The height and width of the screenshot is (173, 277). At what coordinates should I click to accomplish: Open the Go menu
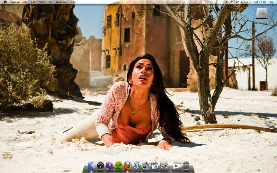[x=51, y=2]
